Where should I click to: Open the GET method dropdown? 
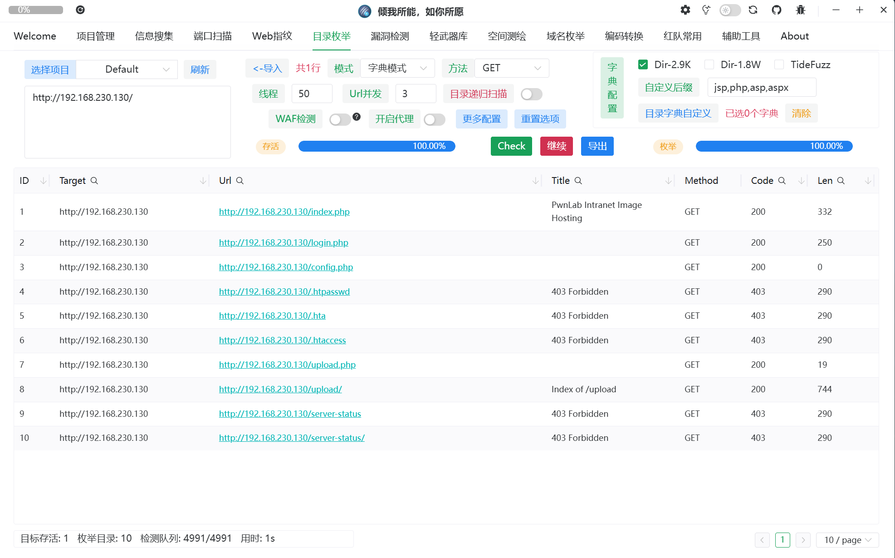(x=511, y=68)
